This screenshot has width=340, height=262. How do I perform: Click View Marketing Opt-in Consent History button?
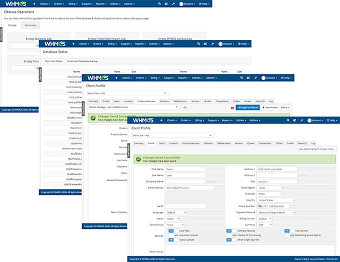(316, 149)
